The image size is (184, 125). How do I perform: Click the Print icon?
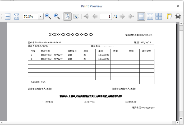[178, 16]
